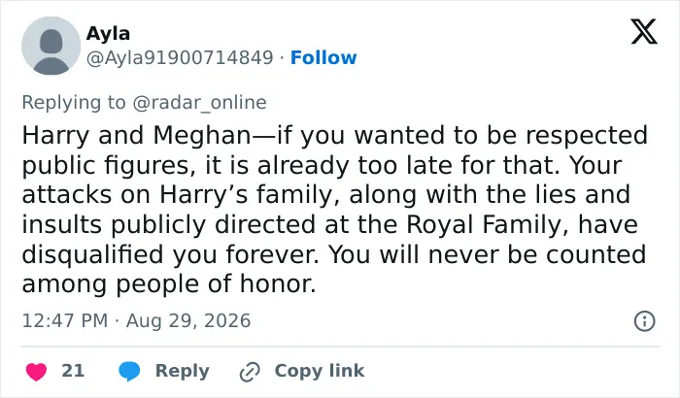The image size is (680, 398).
Task: Open the @radar_online mention
Action: coord(199,103)
